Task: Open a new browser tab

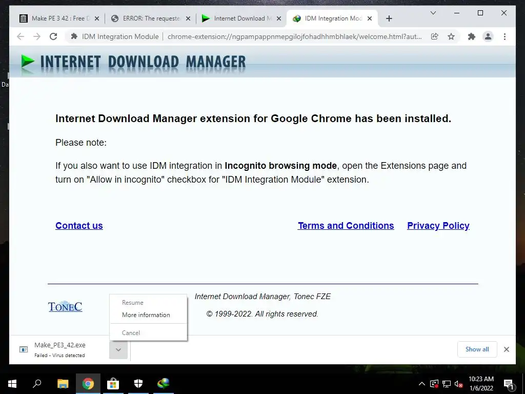Action: pos(389,19)
